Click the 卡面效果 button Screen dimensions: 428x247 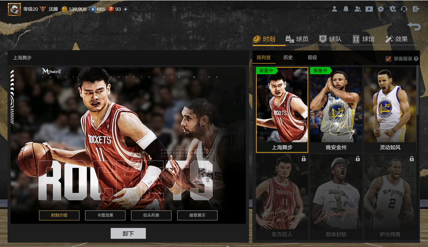coord(105,215)
